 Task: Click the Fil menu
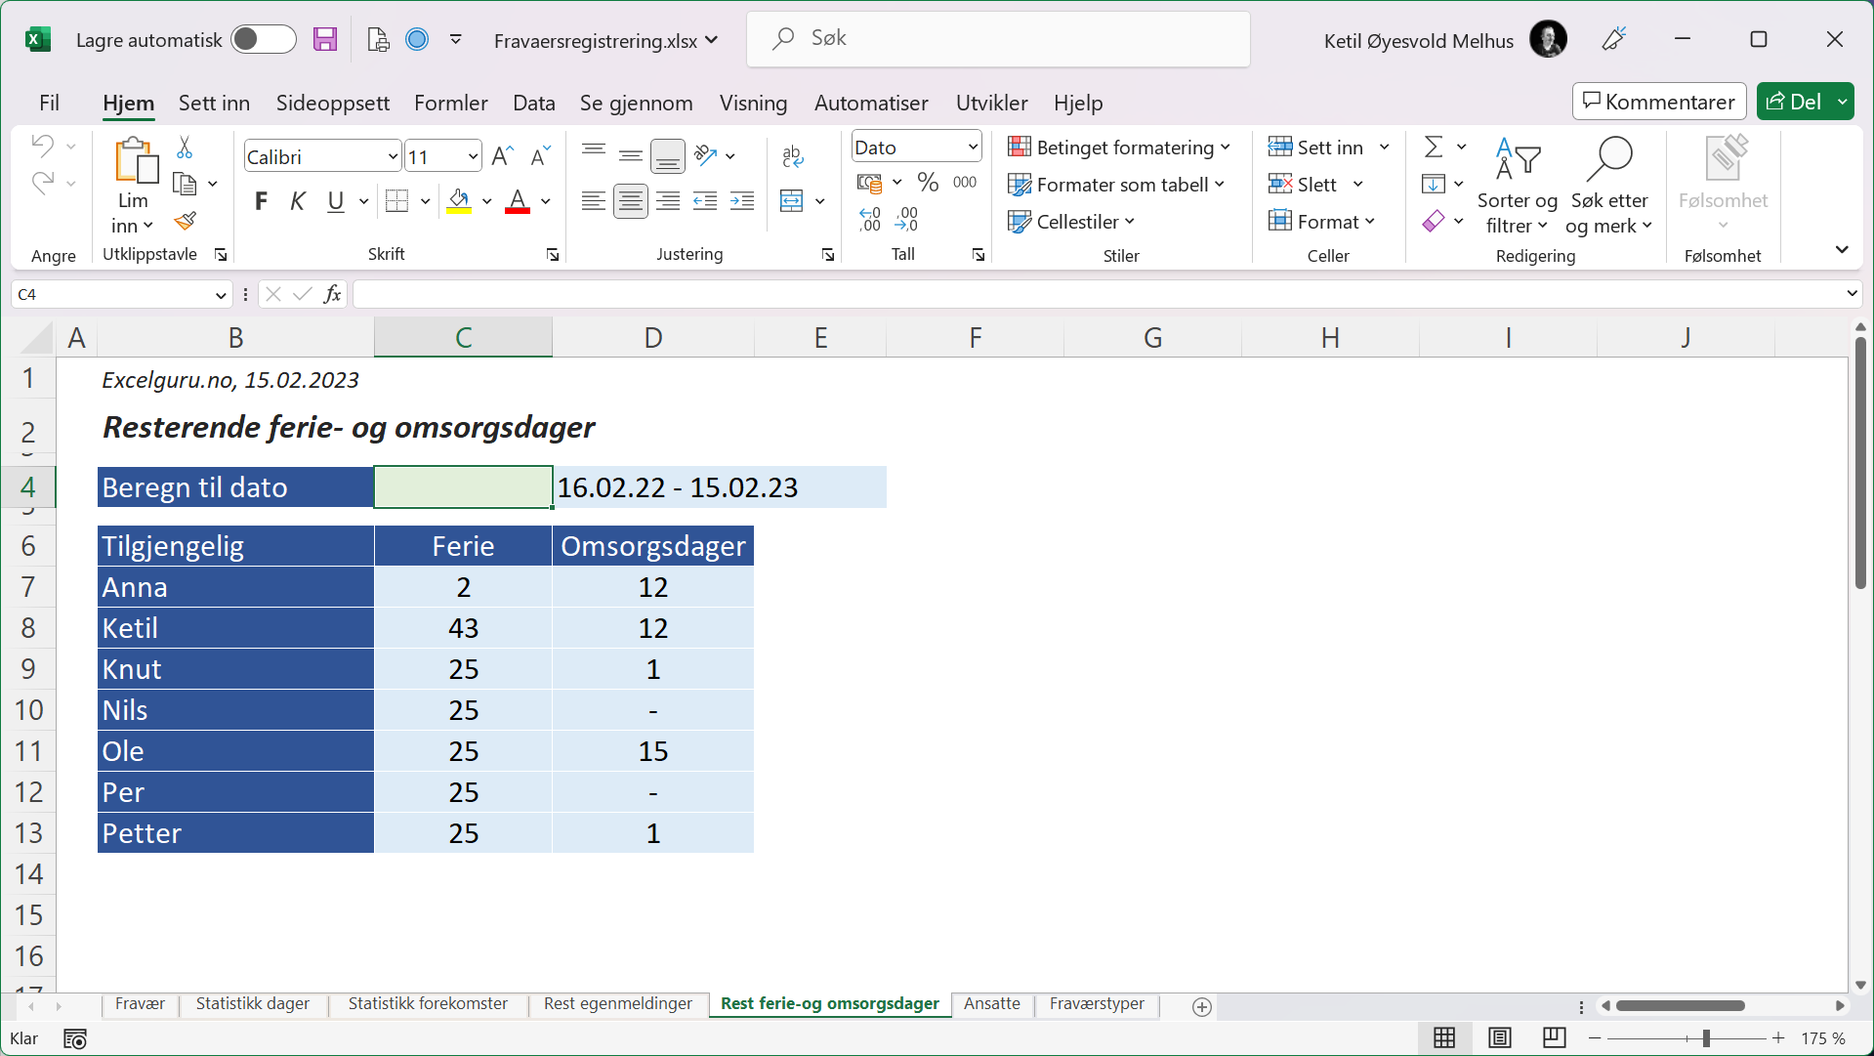coord(49,103)
